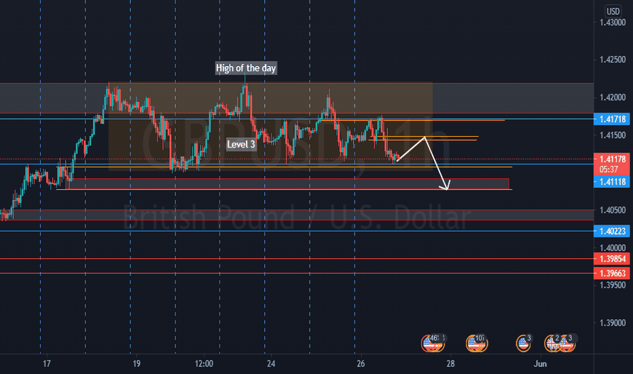Click the red 1.39663 price label
This screenshot has width=633, height=374.
pyautogui.click(x=612, y=274)
